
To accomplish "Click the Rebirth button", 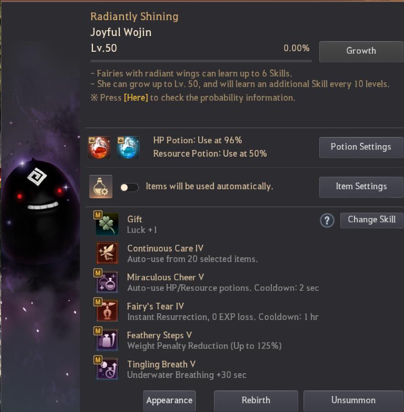I will pyautogui.click(x=256, y=401).
